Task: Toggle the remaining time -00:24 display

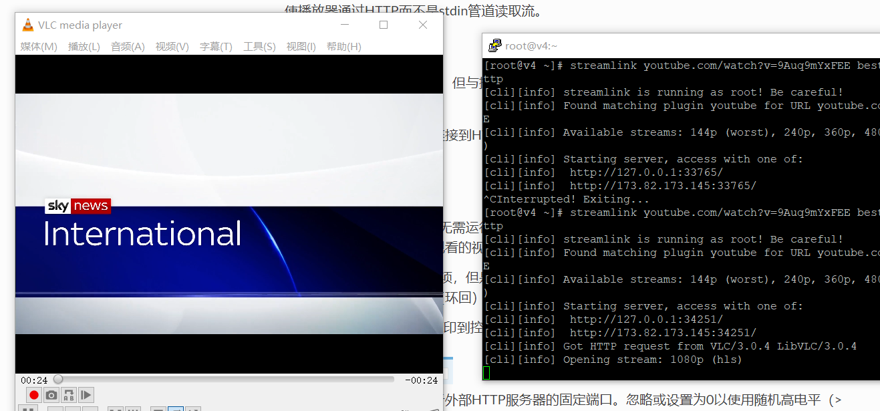Action: click(x=421, y=380)
